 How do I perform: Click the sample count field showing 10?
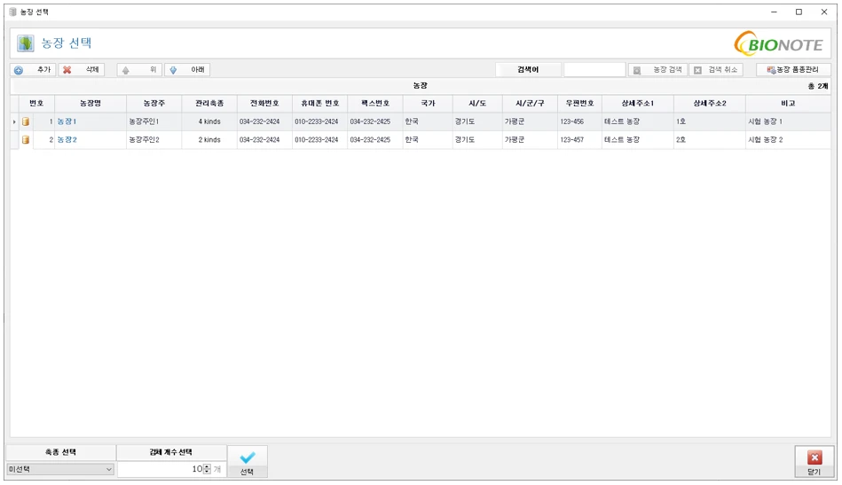click(161, 469)
